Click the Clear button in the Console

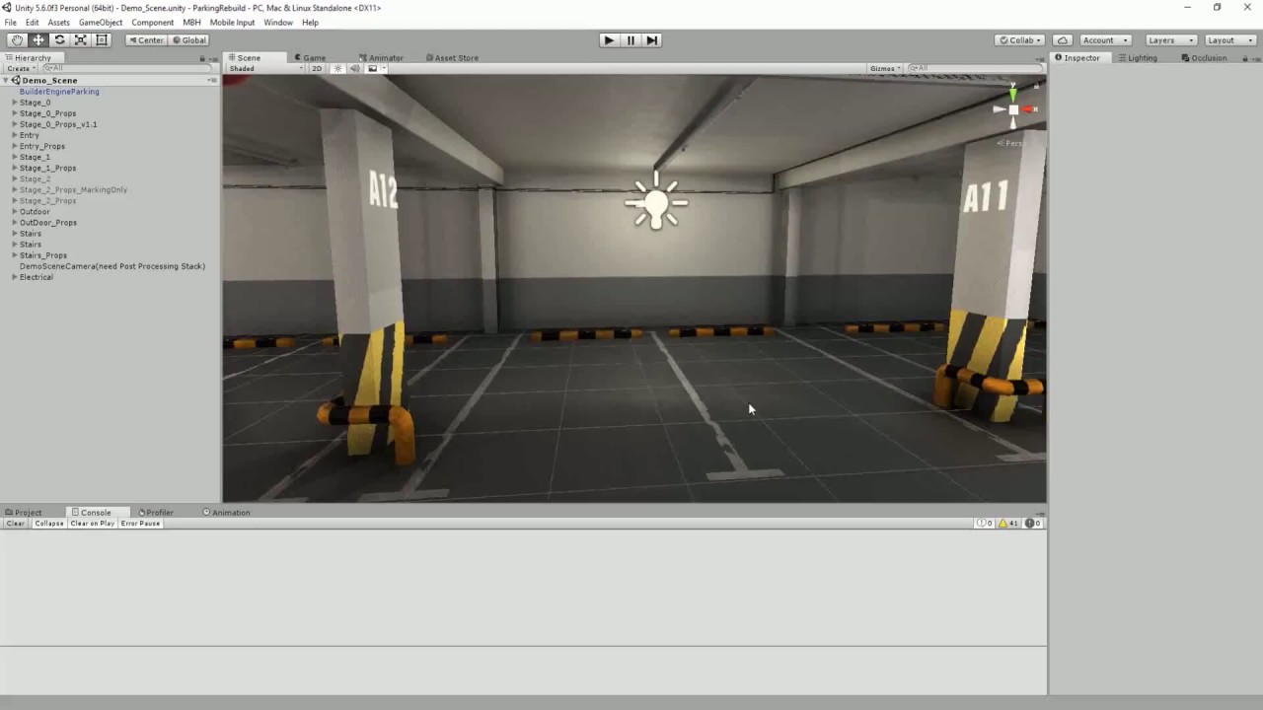(14, 524)
